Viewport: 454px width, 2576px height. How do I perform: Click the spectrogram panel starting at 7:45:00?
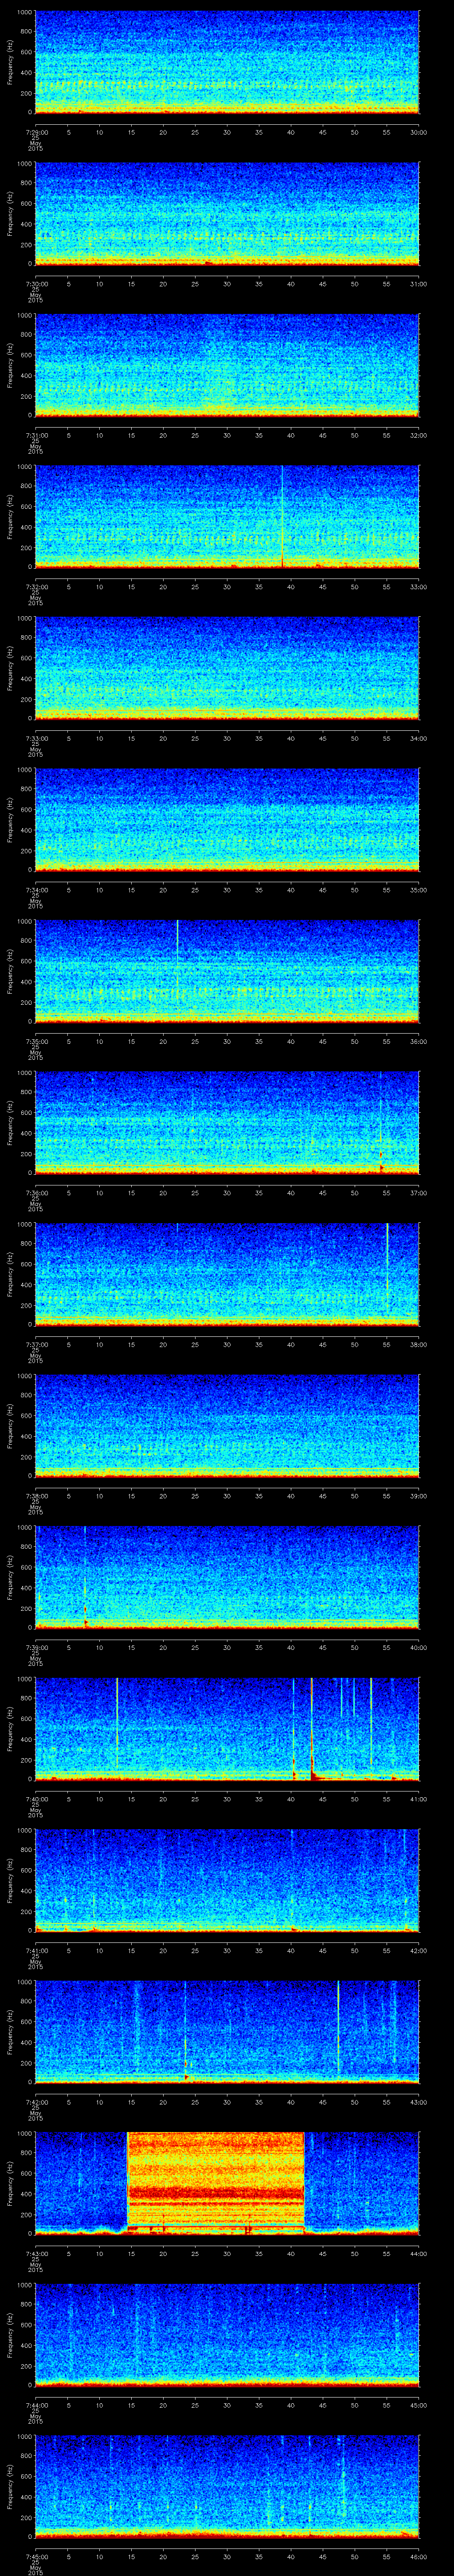coord(227,2486)
